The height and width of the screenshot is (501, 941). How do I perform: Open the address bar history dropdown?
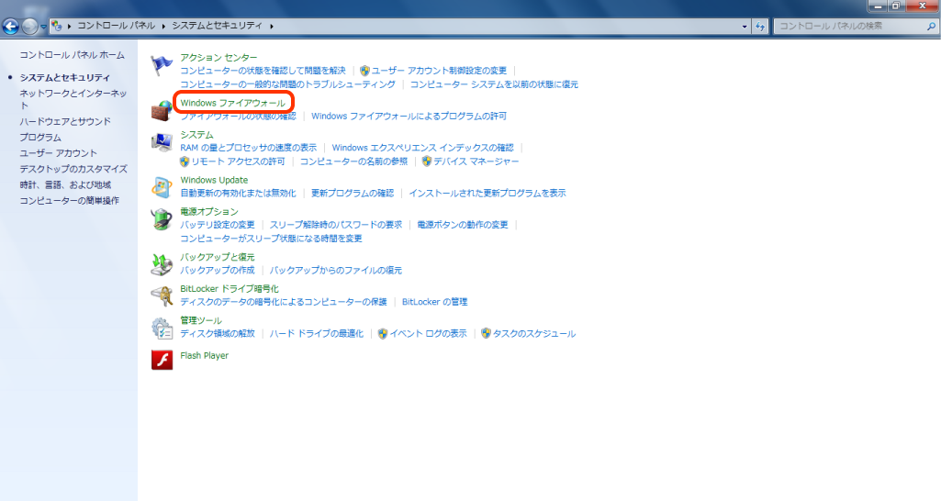[745, 27]
